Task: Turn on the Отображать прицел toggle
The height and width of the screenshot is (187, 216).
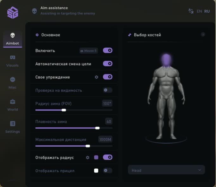Action: coord(108,171)
